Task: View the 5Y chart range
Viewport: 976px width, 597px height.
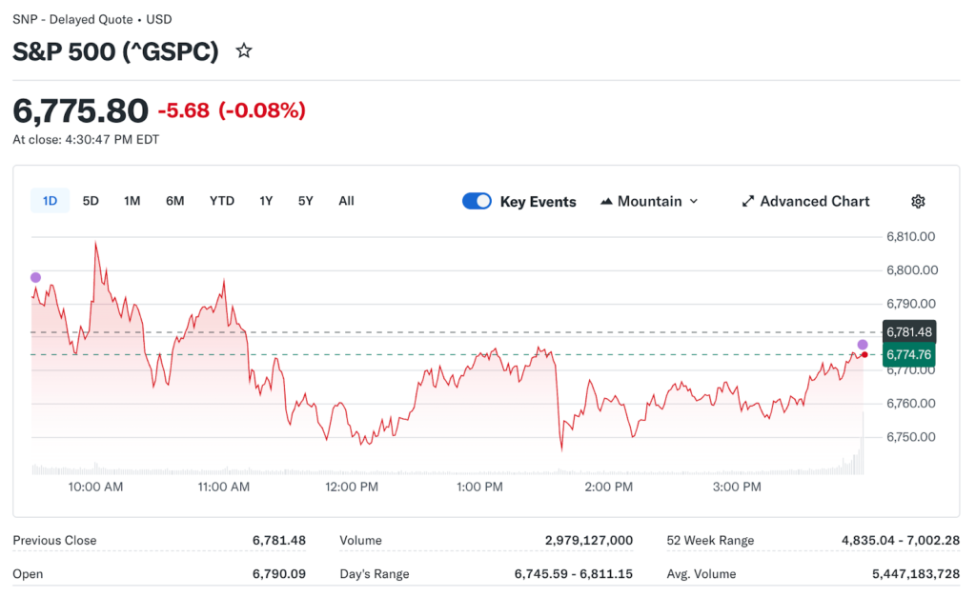Action: pyautogui.click(x=305, y=201)
